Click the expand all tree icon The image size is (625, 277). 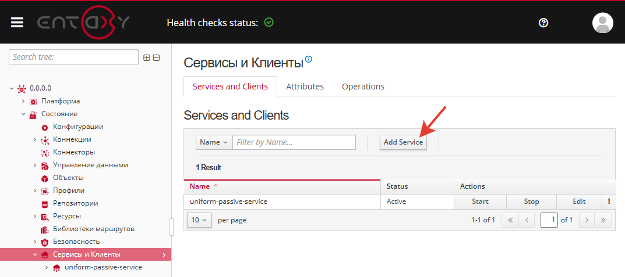147,57
